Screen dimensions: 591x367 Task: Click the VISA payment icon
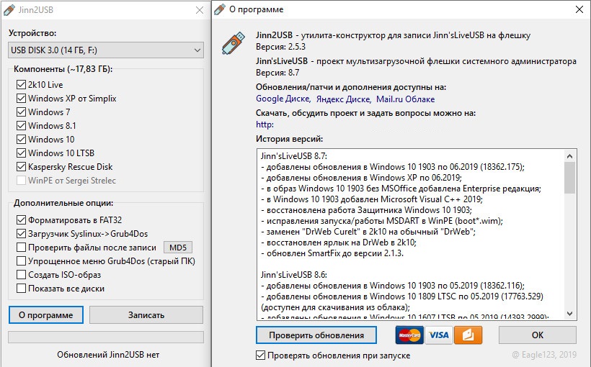[437, 335]
